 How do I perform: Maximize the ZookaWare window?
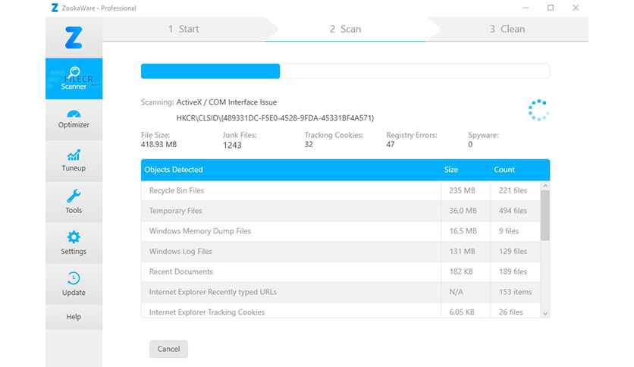pos(551,8)
